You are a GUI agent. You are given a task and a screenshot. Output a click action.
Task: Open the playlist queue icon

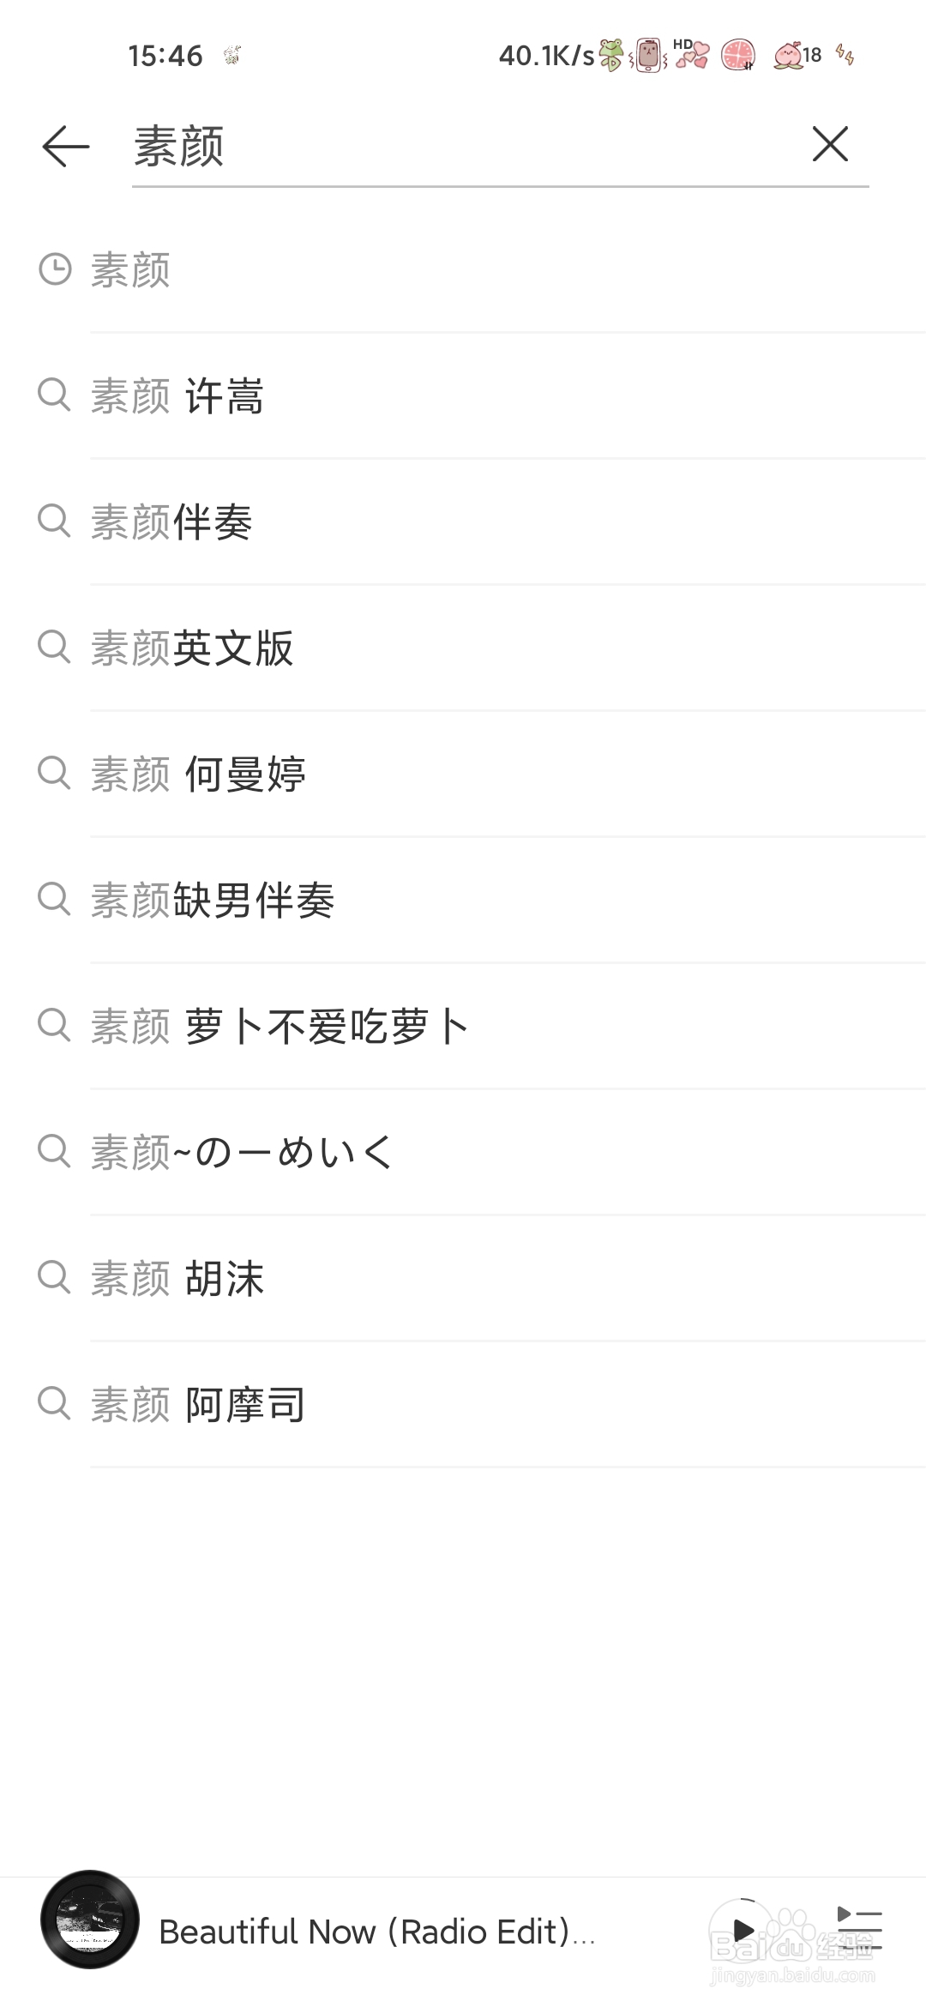coord(859,1930)
